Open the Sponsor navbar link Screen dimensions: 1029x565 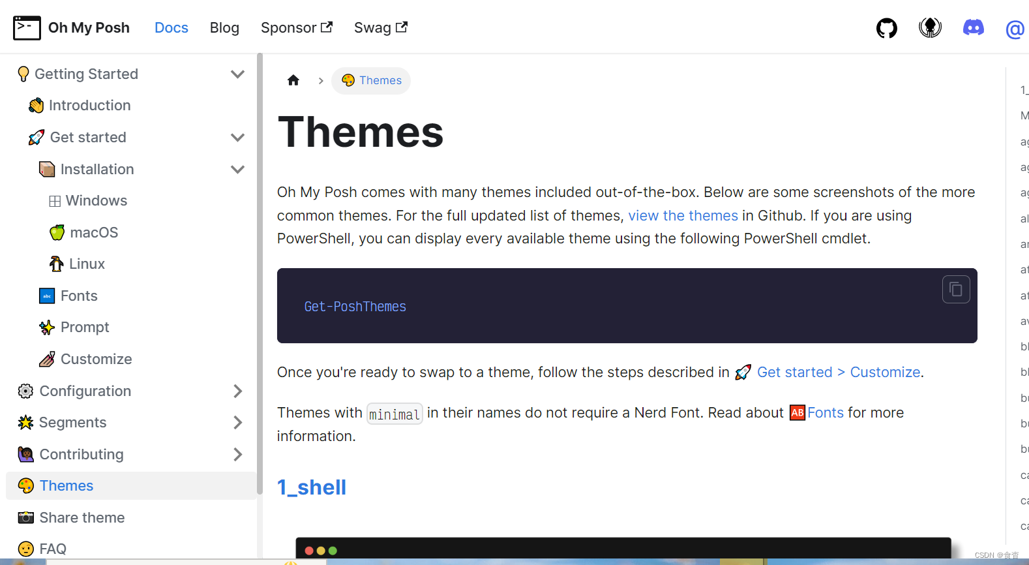(x=297, y=27)
